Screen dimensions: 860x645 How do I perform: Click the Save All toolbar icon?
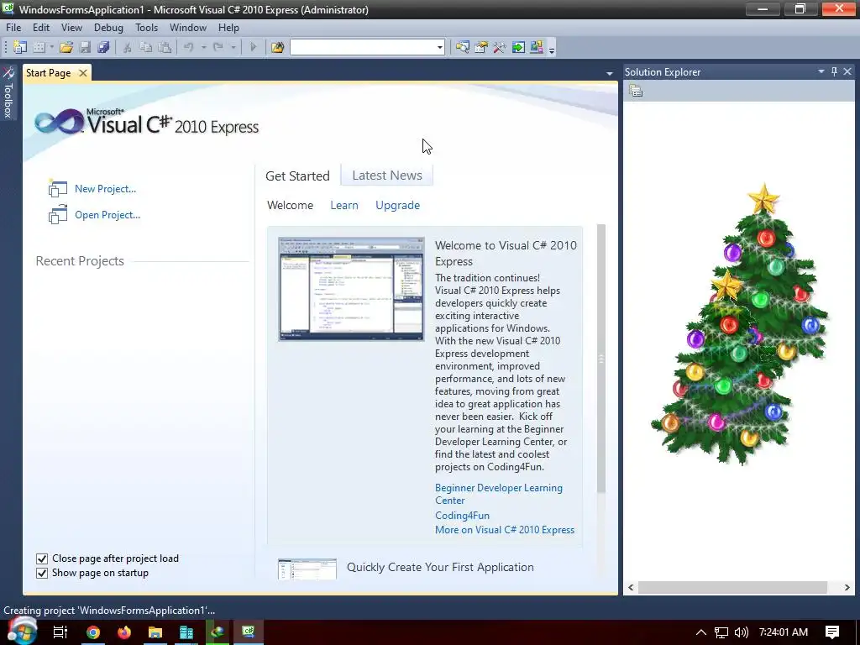tap(103, 48)
